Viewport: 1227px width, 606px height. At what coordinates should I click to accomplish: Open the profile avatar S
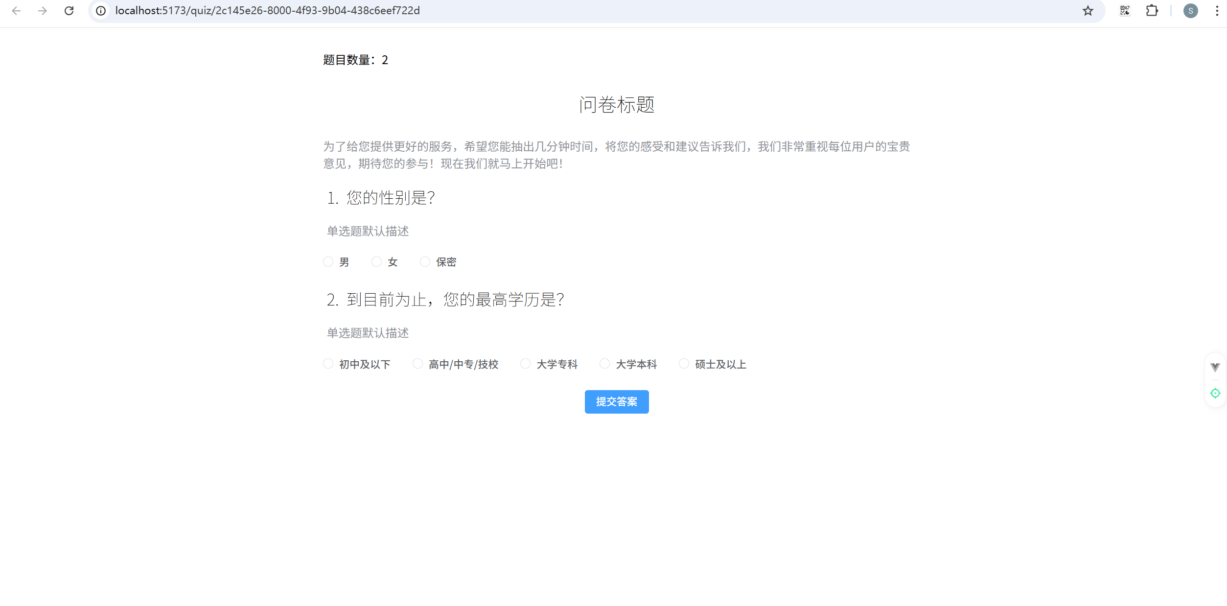tap(1190, 11)
